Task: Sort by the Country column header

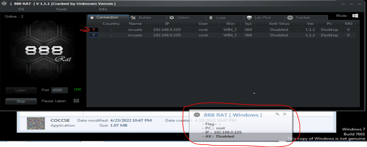Action: [x=111, y=24]
